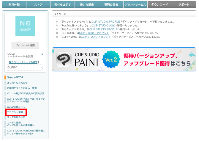The height and width of the screenshot is (141, 199).
Task: Open あなたへのお知らせ in sidebar
Action: tap(17, 83)
